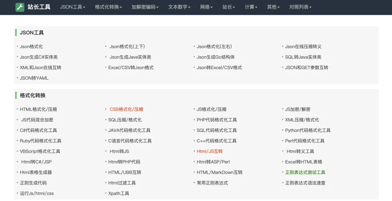Expand the 格式化转换 navigation dropdown
Viewport: 392px width, 201px height.
108,7
